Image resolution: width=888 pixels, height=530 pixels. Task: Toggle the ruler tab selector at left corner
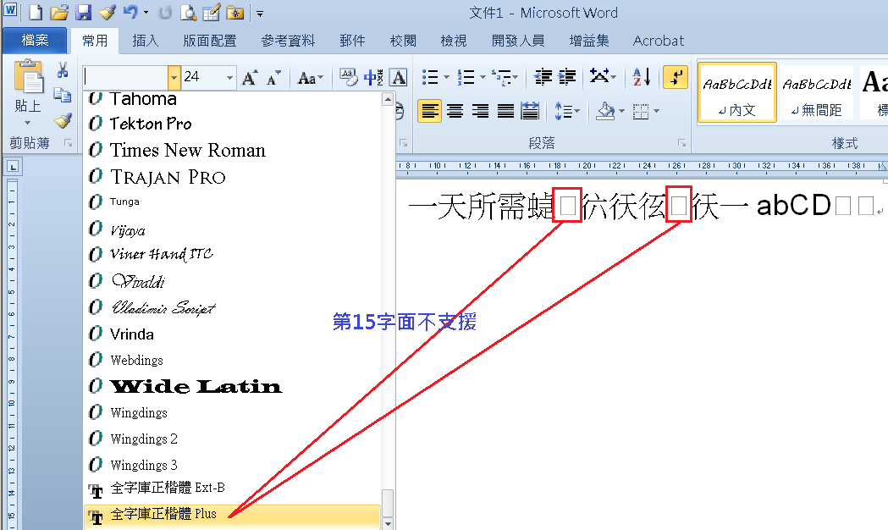(x=13, y=167)
